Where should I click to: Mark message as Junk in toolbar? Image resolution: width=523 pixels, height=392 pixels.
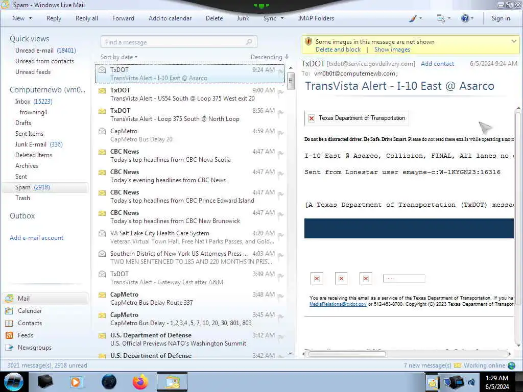243,18
